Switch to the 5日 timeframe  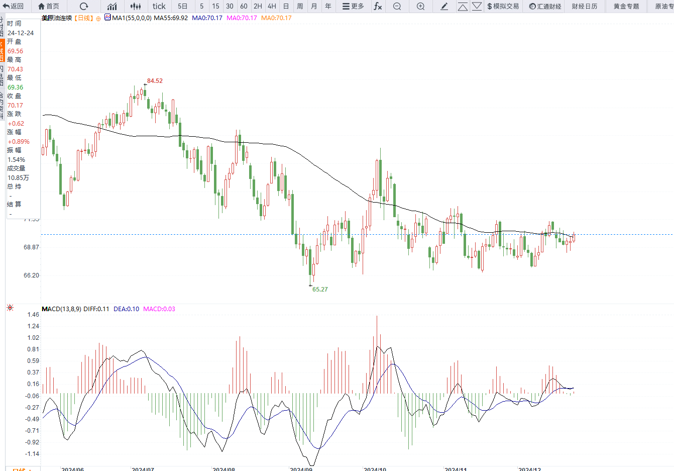[183, 6]
